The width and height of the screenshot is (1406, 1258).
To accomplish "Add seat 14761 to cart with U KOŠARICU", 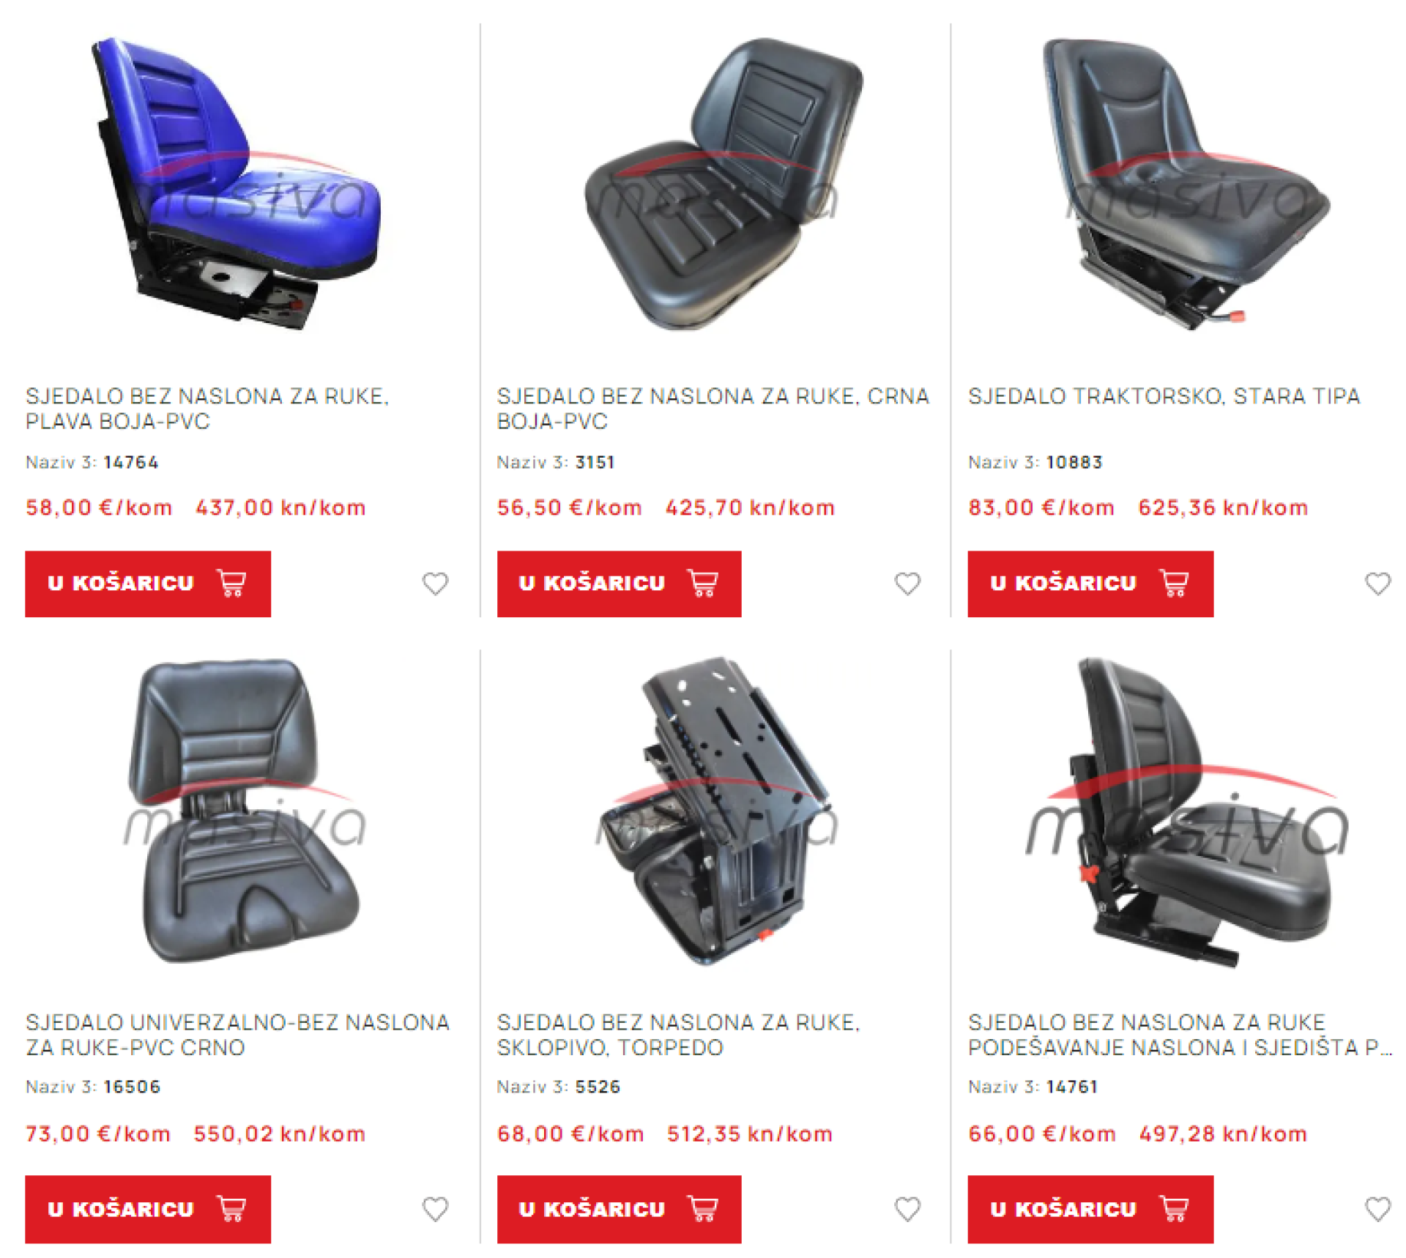I will (1090, 1209).
